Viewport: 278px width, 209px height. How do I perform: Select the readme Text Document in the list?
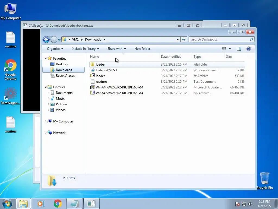click(x=167, y=82)
